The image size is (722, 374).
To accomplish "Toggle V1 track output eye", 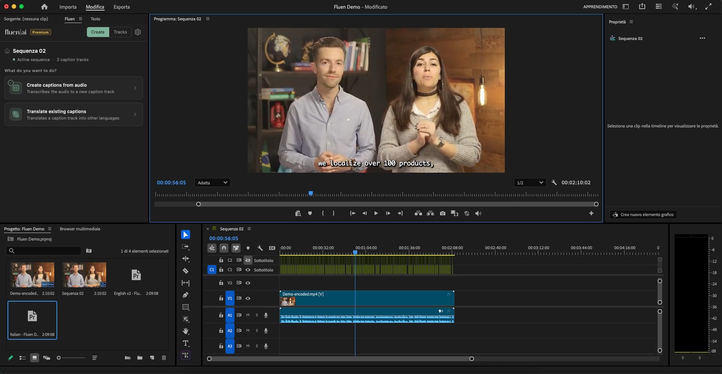I will [x=248, y=298].
